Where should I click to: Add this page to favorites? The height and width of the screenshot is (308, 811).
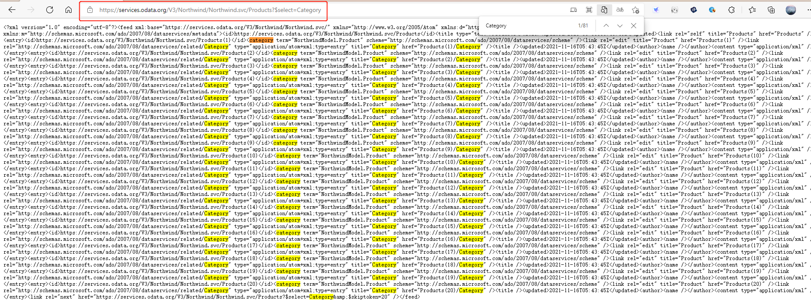635,10
